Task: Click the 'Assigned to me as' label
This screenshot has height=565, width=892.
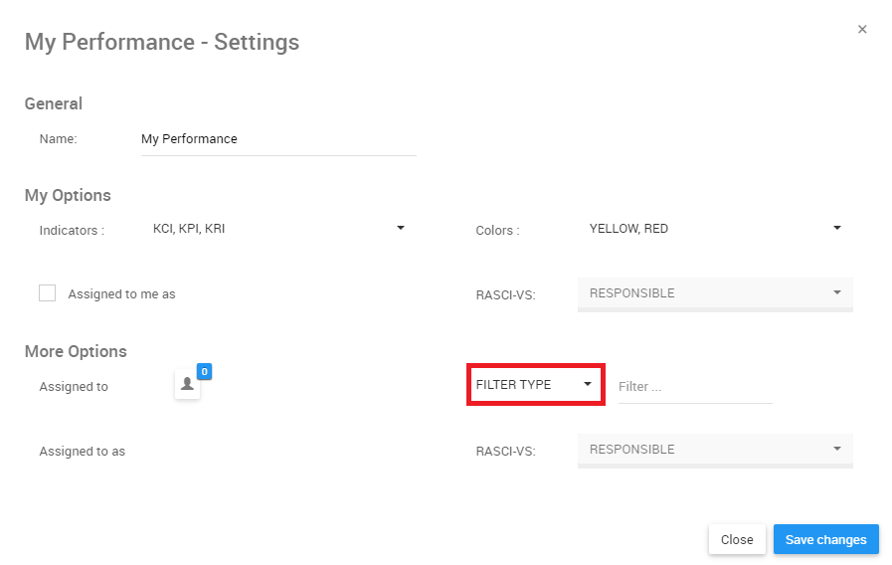Action: tap(121, 294)
